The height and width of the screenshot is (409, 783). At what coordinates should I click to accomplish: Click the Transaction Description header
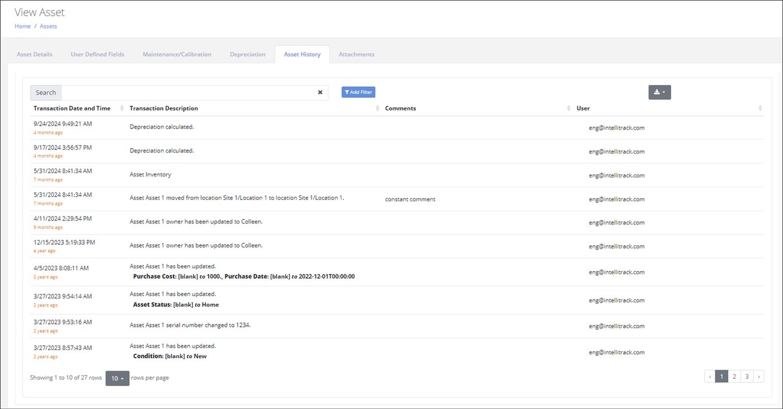[164, 108]
